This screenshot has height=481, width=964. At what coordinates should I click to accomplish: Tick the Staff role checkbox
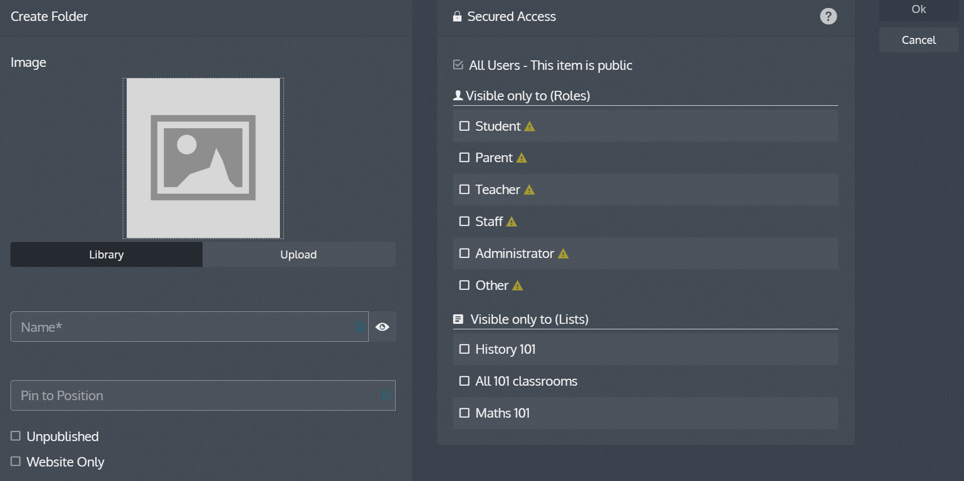pyautogui.click(x=465, y=222)
